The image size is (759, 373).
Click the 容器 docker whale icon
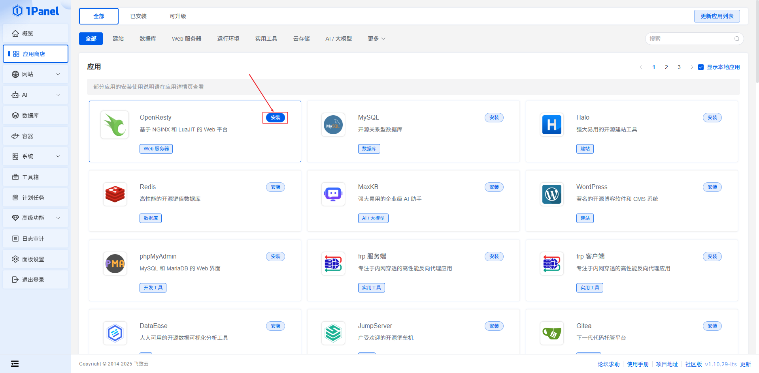(x=15, y=136)
